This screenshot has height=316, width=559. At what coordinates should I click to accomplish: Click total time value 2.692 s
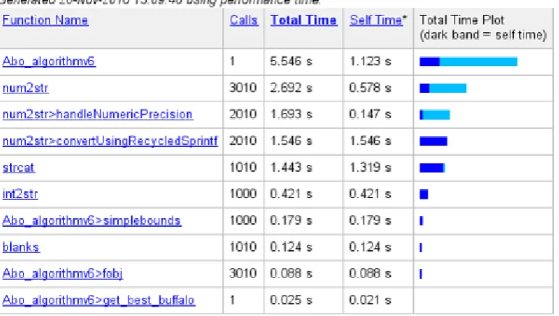pyautogui.click(x=291, y=88)
